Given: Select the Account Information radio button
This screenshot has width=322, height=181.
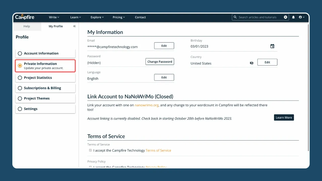Looking at the screenshot, I should coord(20,53).
